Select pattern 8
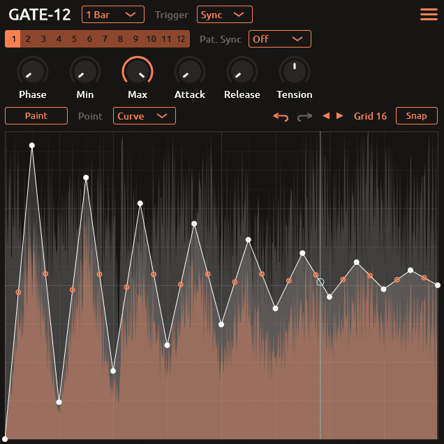This screenshot has height=444, width=444. [x=120, y=39]
